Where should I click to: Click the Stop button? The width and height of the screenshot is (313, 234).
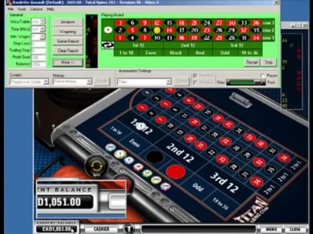pos(269,62)
